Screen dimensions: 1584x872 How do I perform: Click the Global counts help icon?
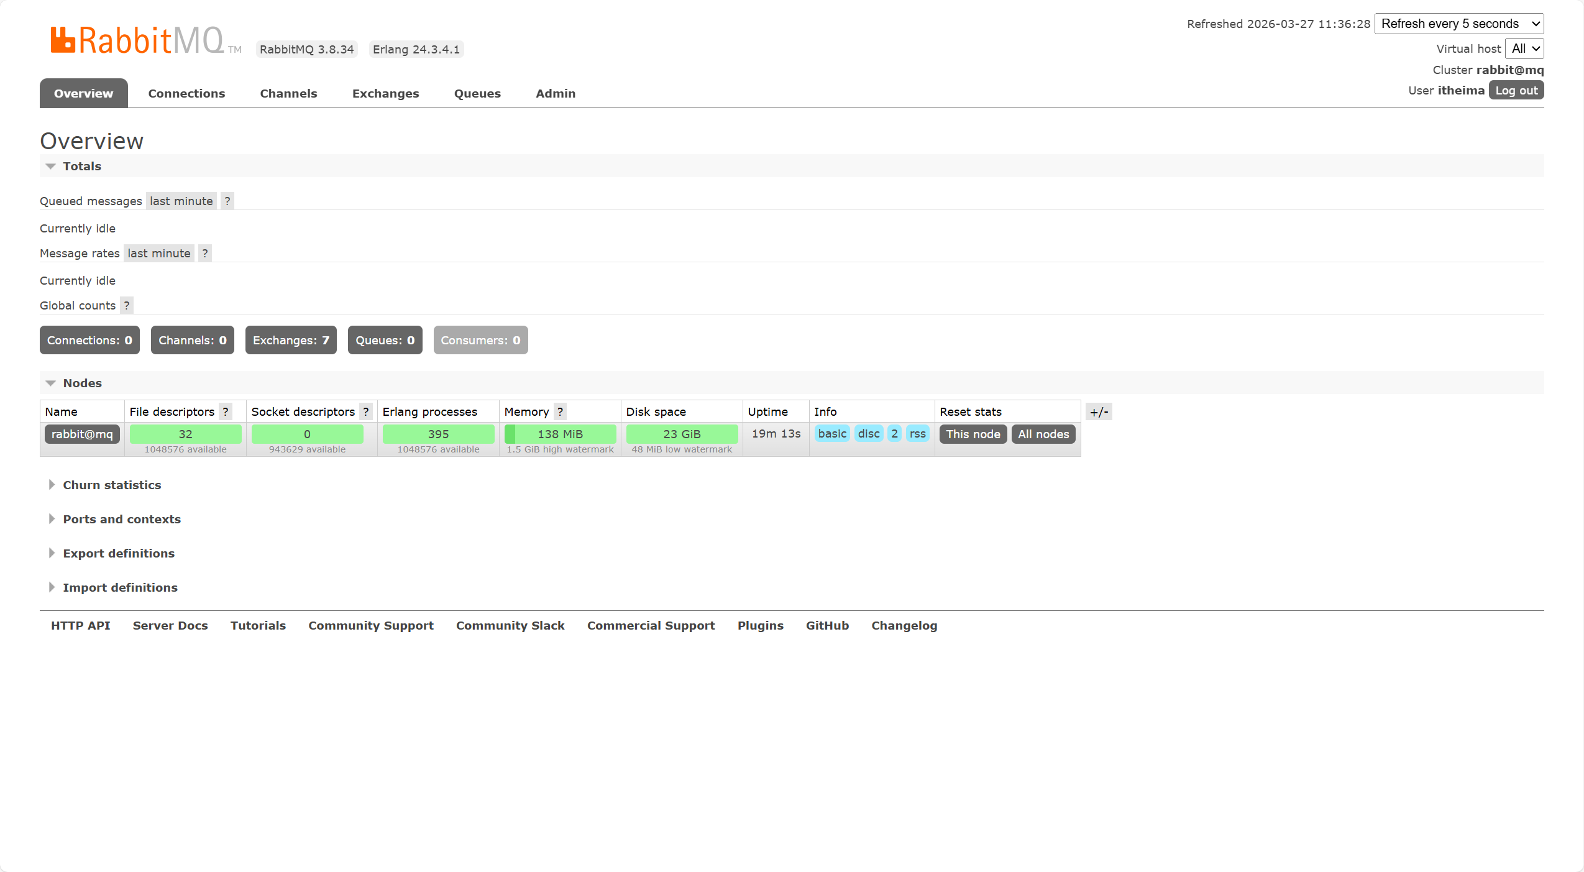(x=127, y=305)
